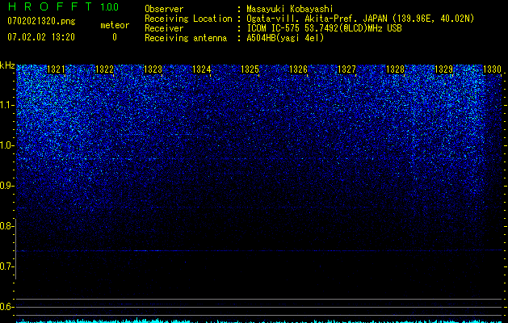Click the filename 0702021320.png
Image resolution: width=508 pixels, height=323 pixels.
click(x=41, y=21)
